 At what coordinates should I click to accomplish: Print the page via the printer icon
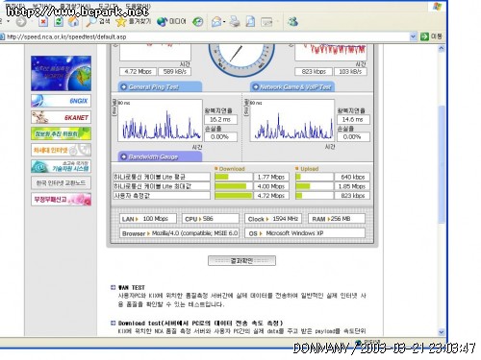(x=235, y=22)
